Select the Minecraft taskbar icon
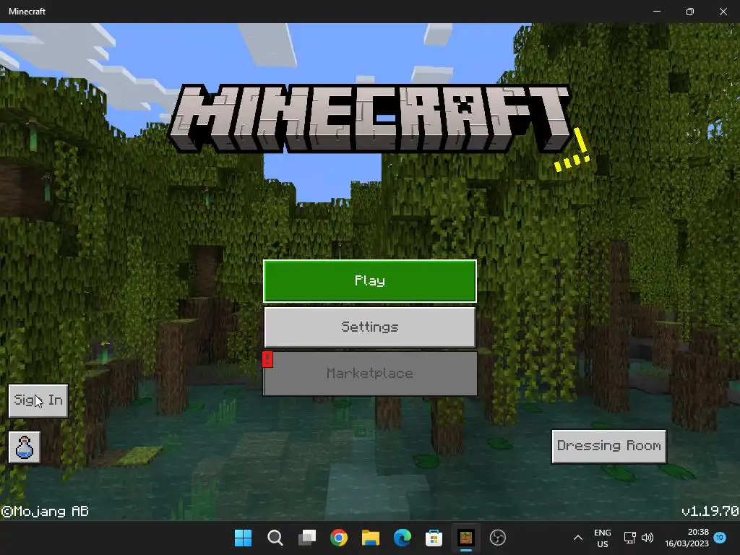Image resolution: width=740 pixels, height=555 pixels. click(x=466, y=538)
